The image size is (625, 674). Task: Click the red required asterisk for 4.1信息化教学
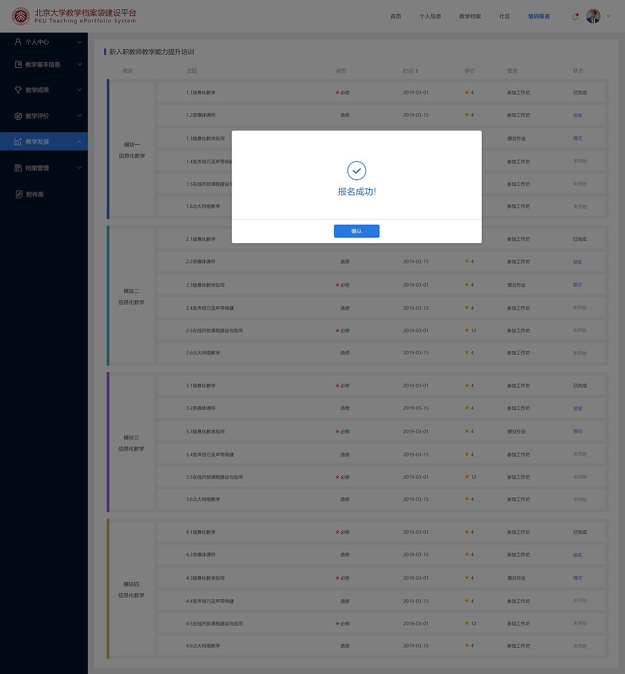click(337, 532)
